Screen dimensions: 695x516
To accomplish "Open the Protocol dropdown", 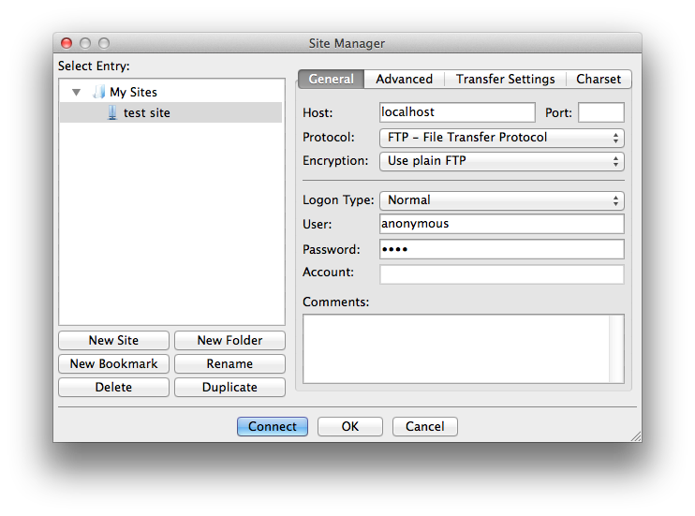I will (x=501, y=138).
